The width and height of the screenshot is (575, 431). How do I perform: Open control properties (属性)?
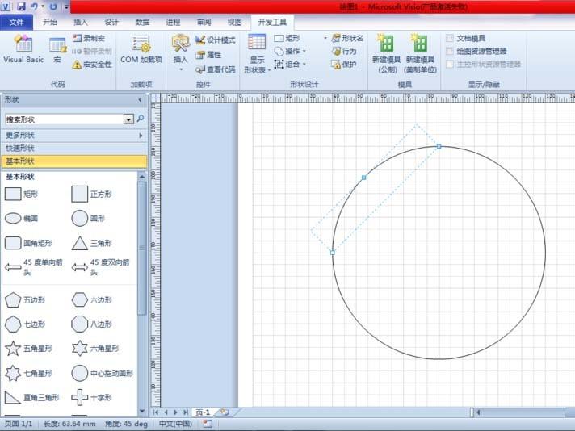pos(208,55)
